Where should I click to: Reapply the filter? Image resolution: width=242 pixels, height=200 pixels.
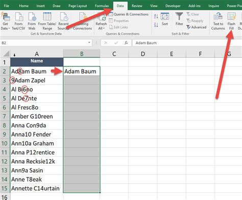195,21
